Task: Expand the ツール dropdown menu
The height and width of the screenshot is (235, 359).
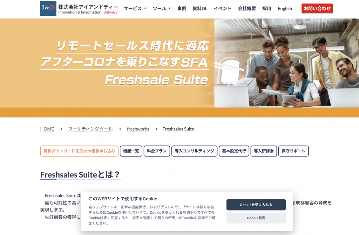Action: tap(162, 9)
